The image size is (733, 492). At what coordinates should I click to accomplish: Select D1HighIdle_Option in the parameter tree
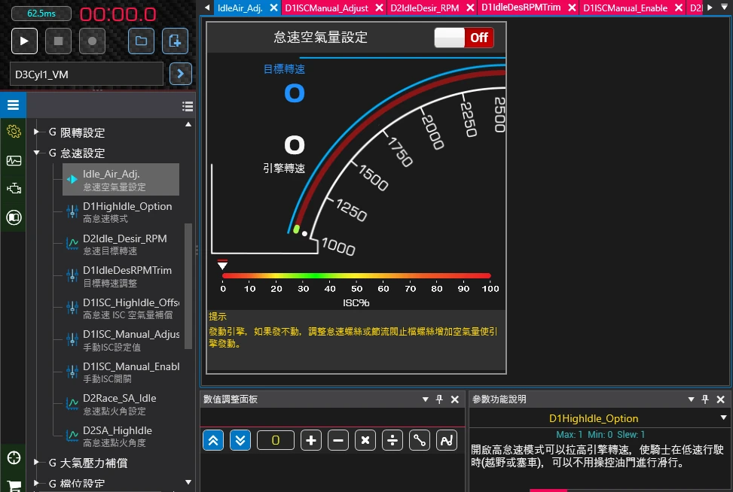[x=121, y=212]
